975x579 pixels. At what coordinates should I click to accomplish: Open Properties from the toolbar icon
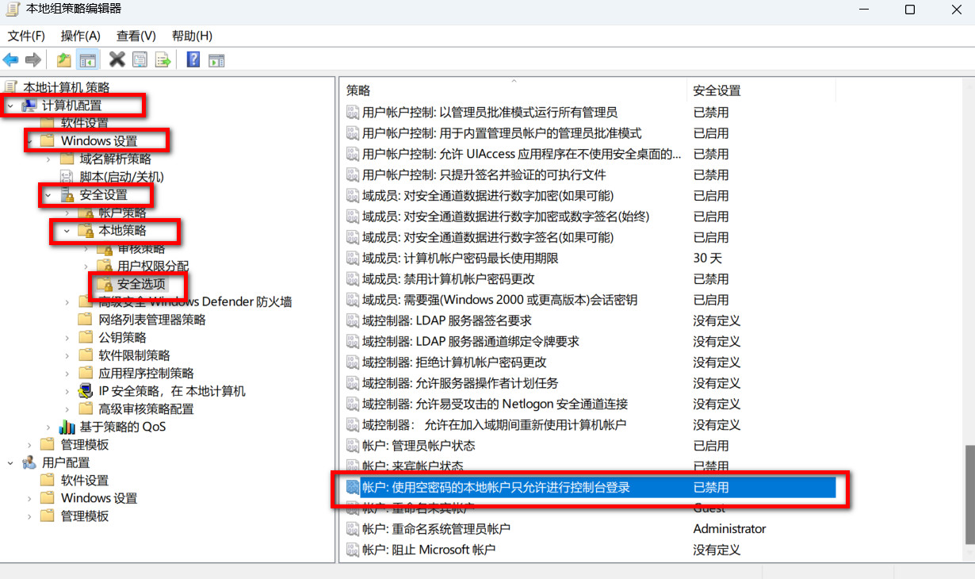140,59
